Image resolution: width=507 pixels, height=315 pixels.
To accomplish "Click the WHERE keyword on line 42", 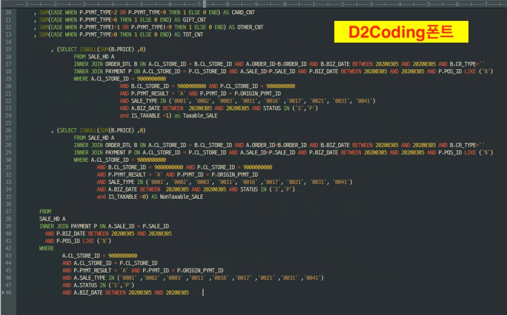I will [47, 248].
